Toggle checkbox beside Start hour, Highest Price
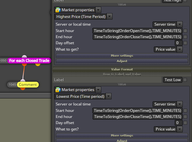This screenshot has width=192, height=142. [x=185, y=31]
